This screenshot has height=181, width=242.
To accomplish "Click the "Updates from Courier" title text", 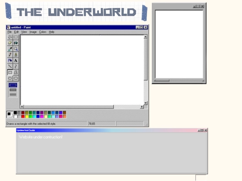I will [x=26, y=130].
